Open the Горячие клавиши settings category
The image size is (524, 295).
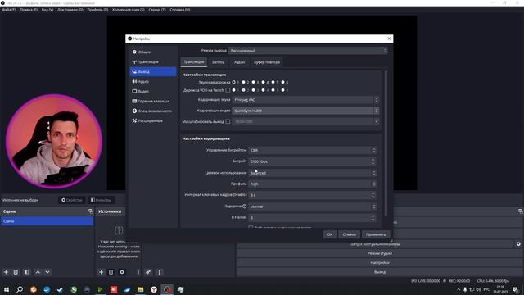tap(153, 101)
